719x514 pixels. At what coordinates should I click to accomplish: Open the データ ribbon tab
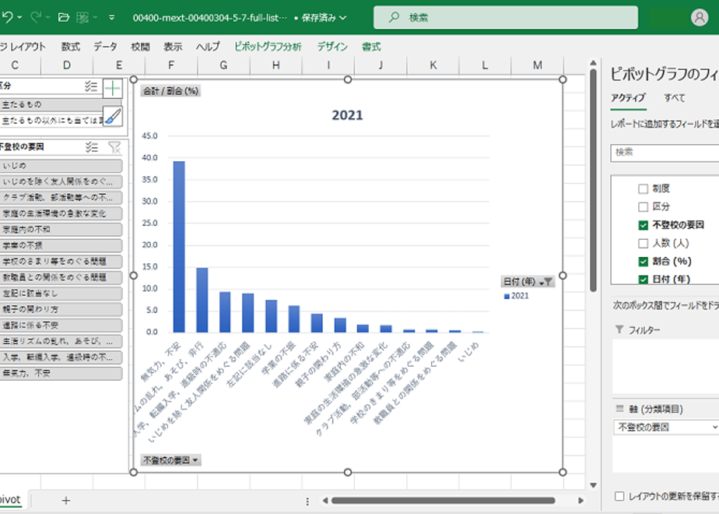(105, 47)
